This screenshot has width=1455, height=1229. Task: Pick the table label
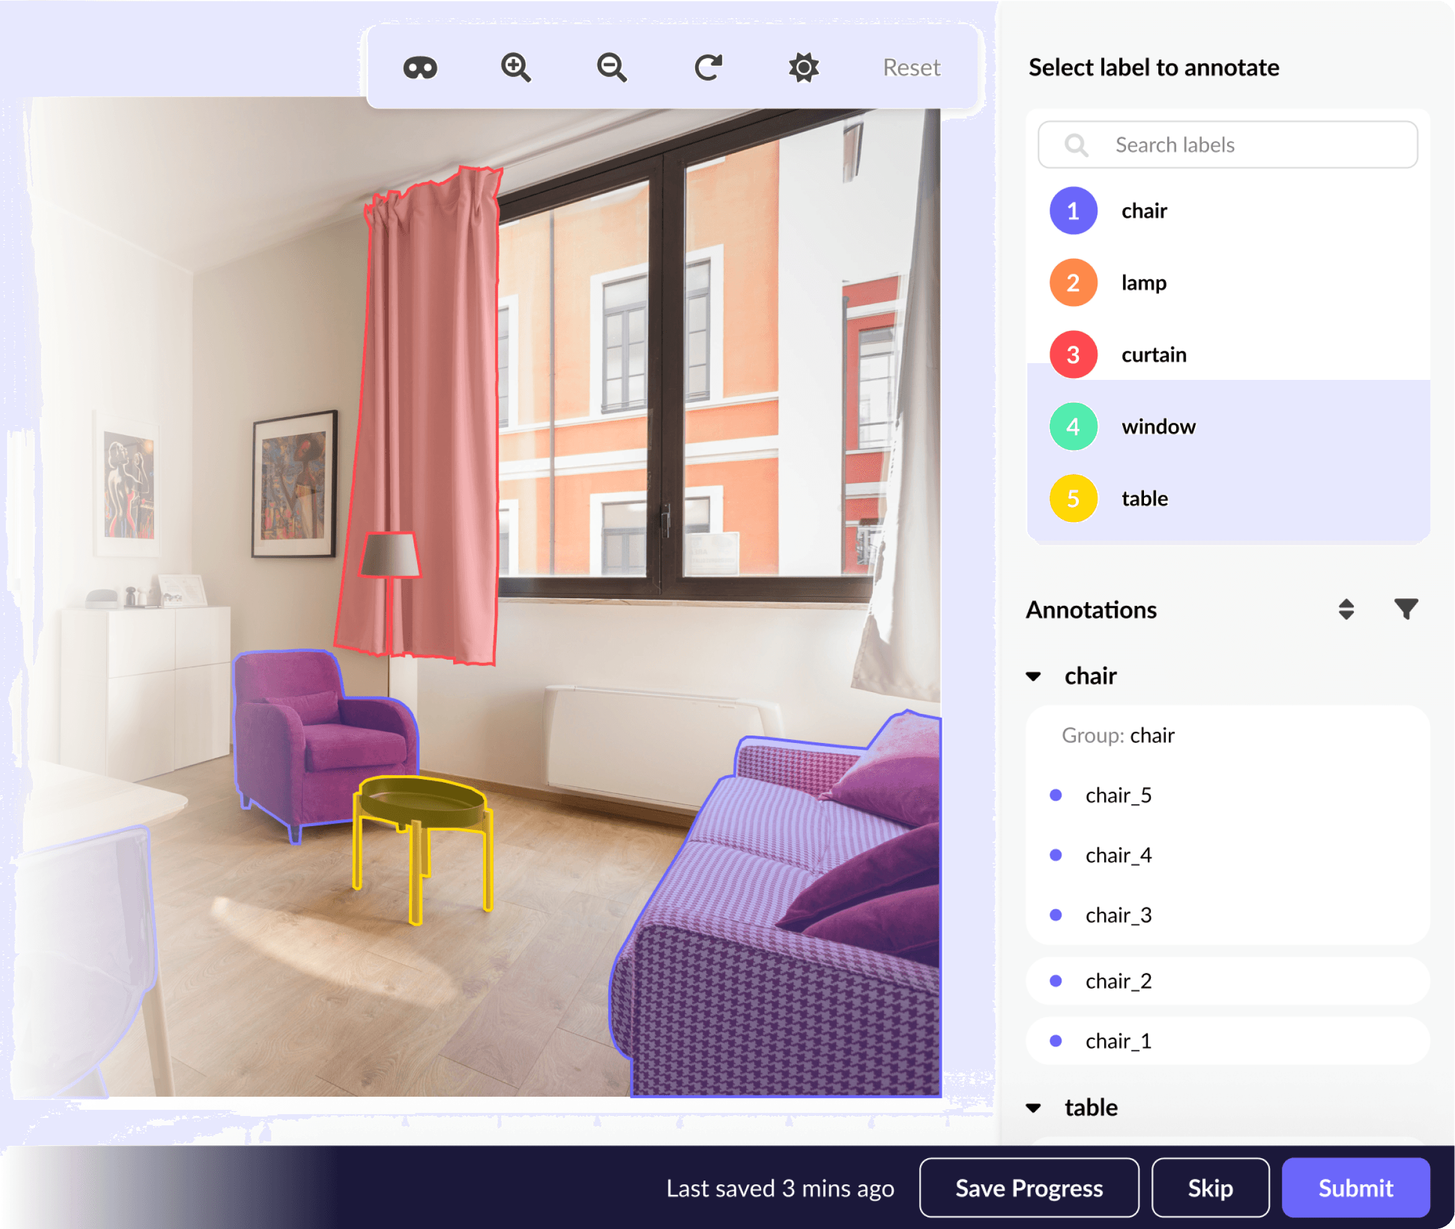point(1144,498)
